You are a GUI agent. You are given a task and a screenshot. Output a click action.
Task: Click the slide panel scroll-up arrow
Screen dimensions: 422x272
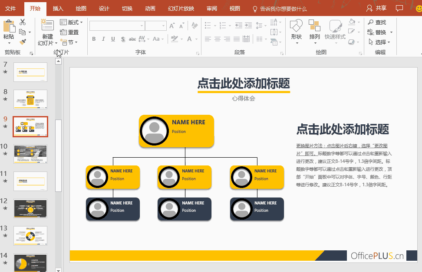tap(59, 62)
